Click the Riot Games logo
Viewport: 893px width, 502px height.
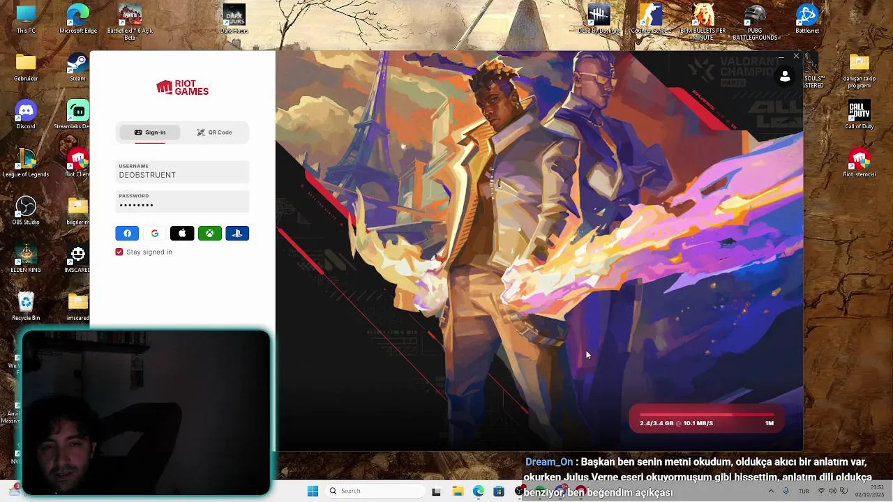click(x=182, y=87)
